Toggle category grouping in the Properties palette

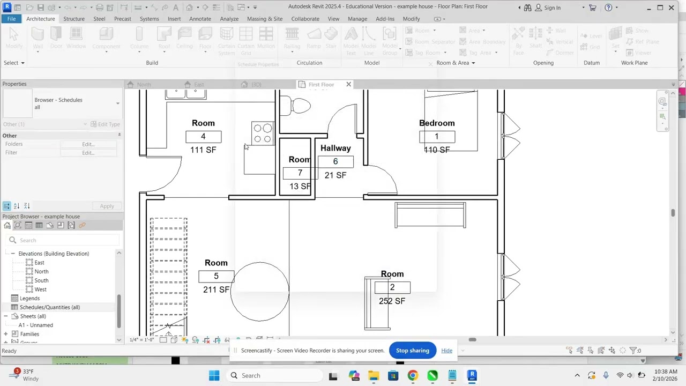pyautogui.click(x=6, y=206)
